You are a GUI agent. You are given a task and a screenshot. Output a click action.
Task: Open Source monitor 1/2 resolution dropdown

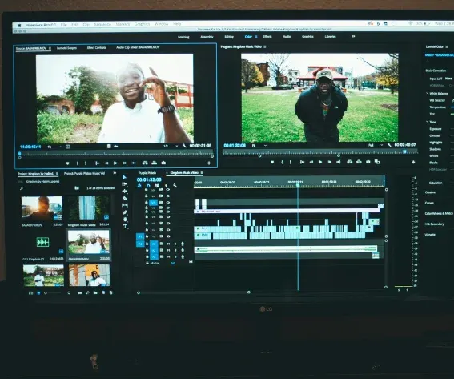[171, 146]
